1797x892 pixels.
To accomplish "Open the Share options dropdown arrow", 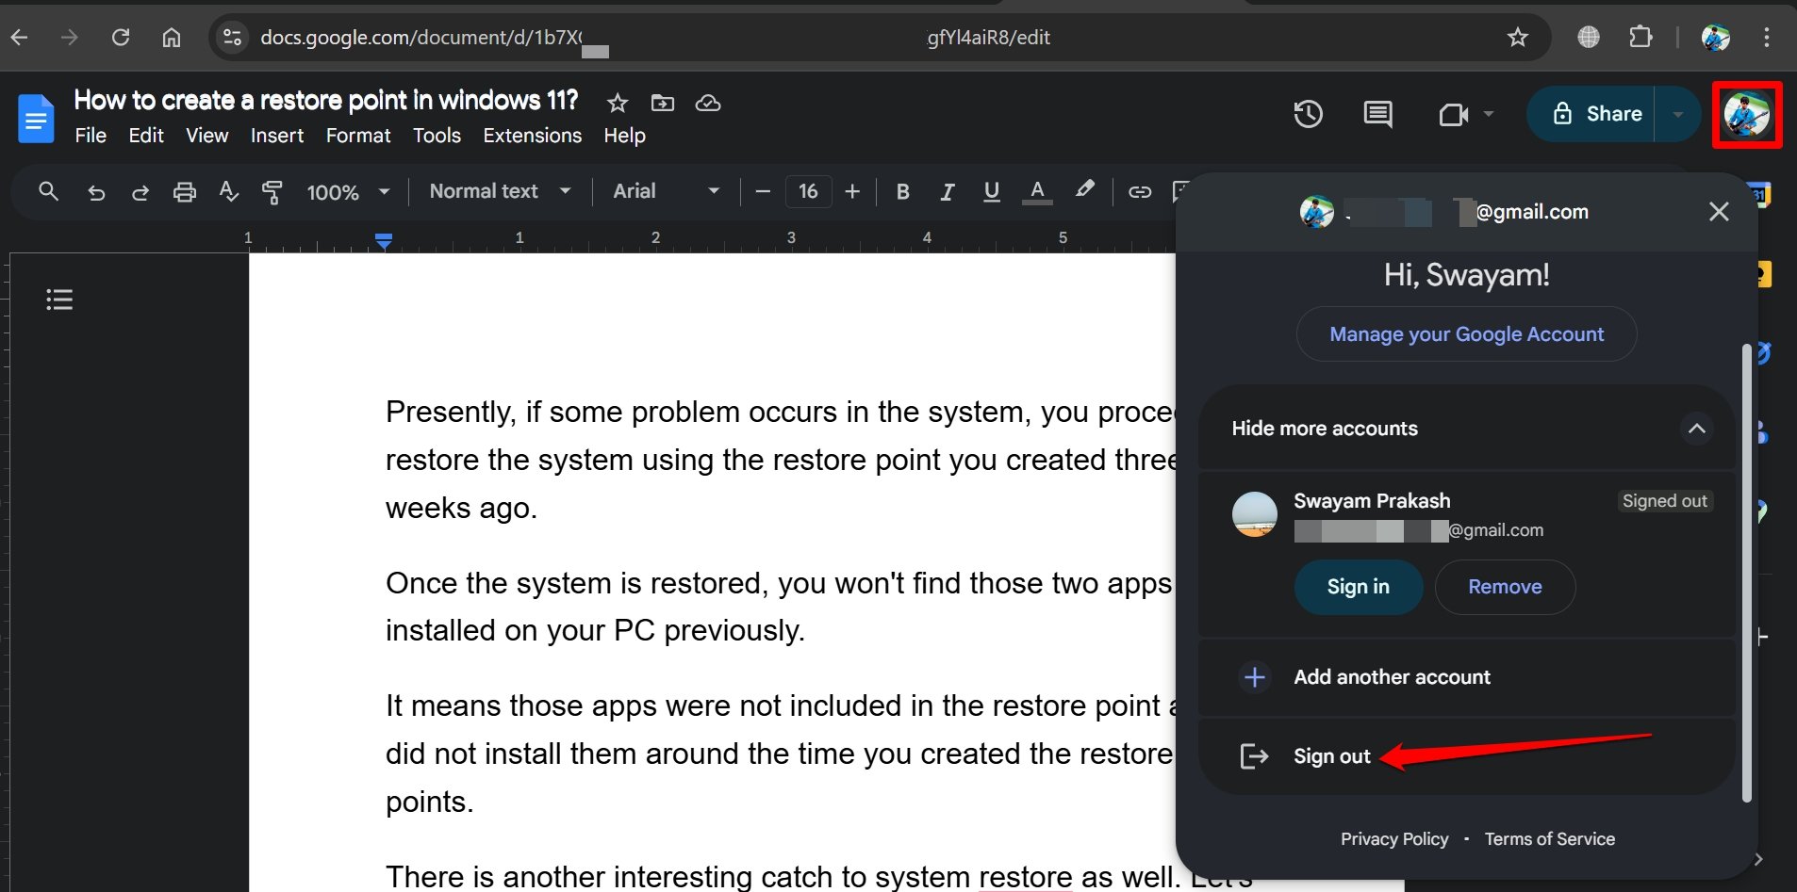I will [1677, 114].
